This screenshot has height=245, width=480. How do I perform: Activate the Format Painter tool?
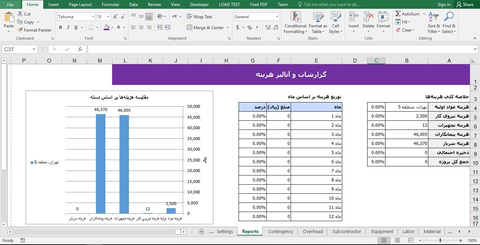click(34, 30)
